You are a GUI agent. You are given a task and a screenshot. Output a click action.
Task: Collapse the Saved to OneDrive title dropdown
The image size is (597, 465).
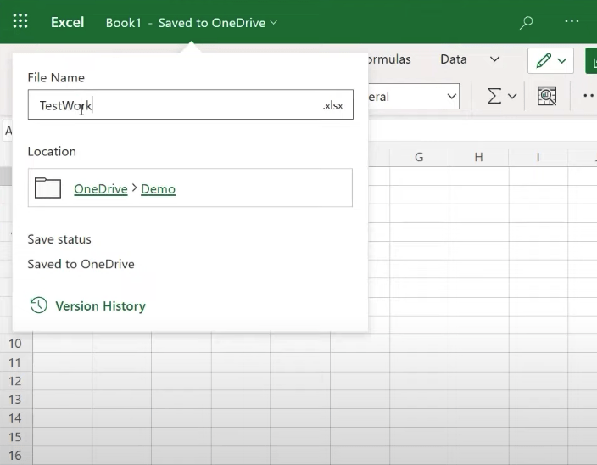(x=274, y=23)
